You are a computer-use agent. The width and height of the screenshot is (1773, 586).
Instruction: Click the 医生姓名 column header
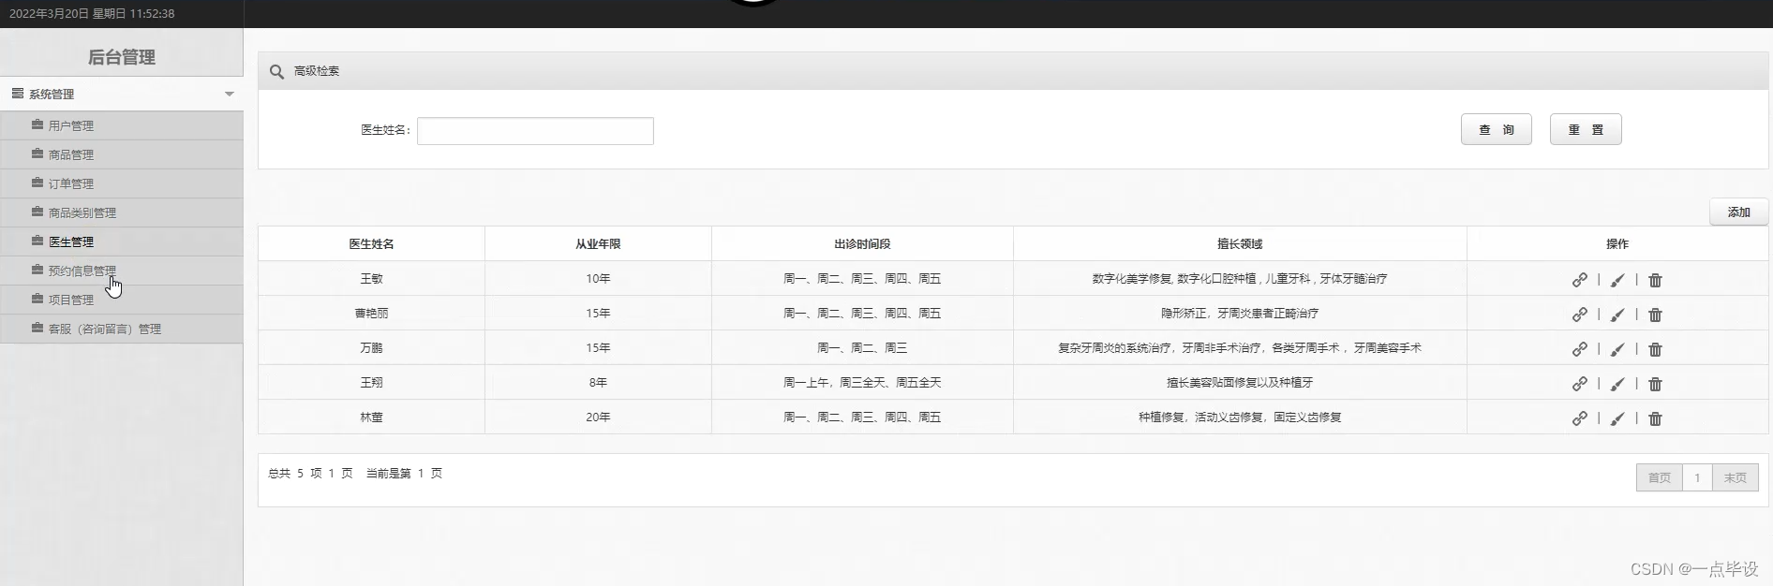pos(372,244)
